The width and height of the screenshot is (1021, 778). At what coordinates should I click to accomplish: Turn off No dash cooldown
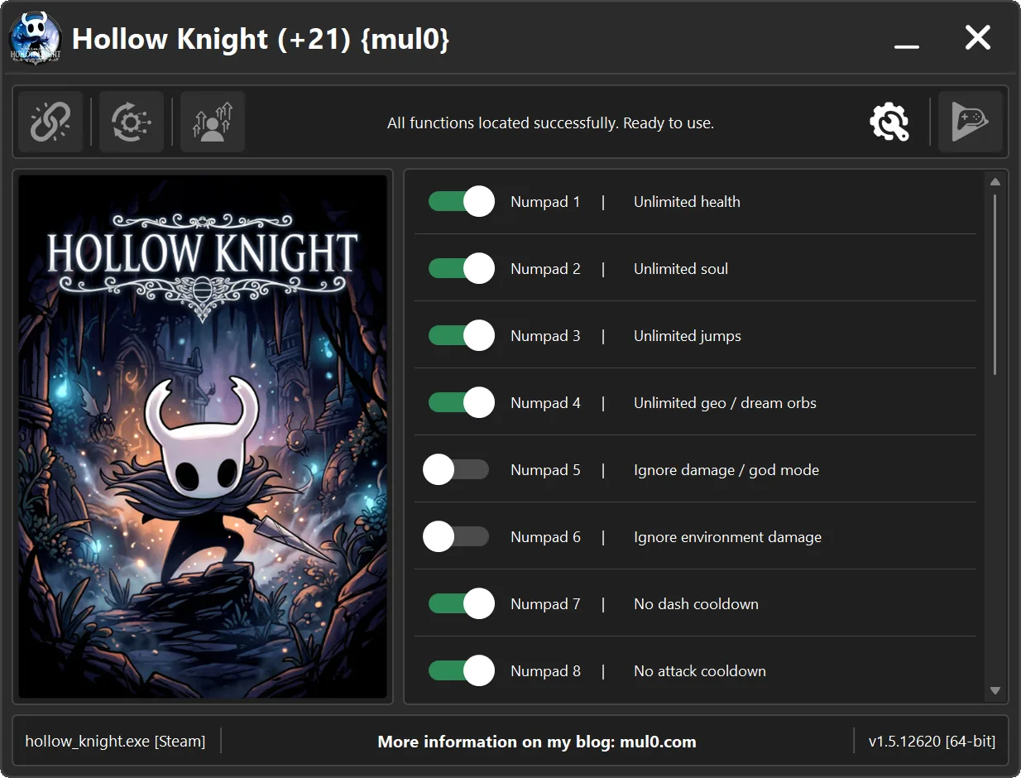click(x=461, y=603)
